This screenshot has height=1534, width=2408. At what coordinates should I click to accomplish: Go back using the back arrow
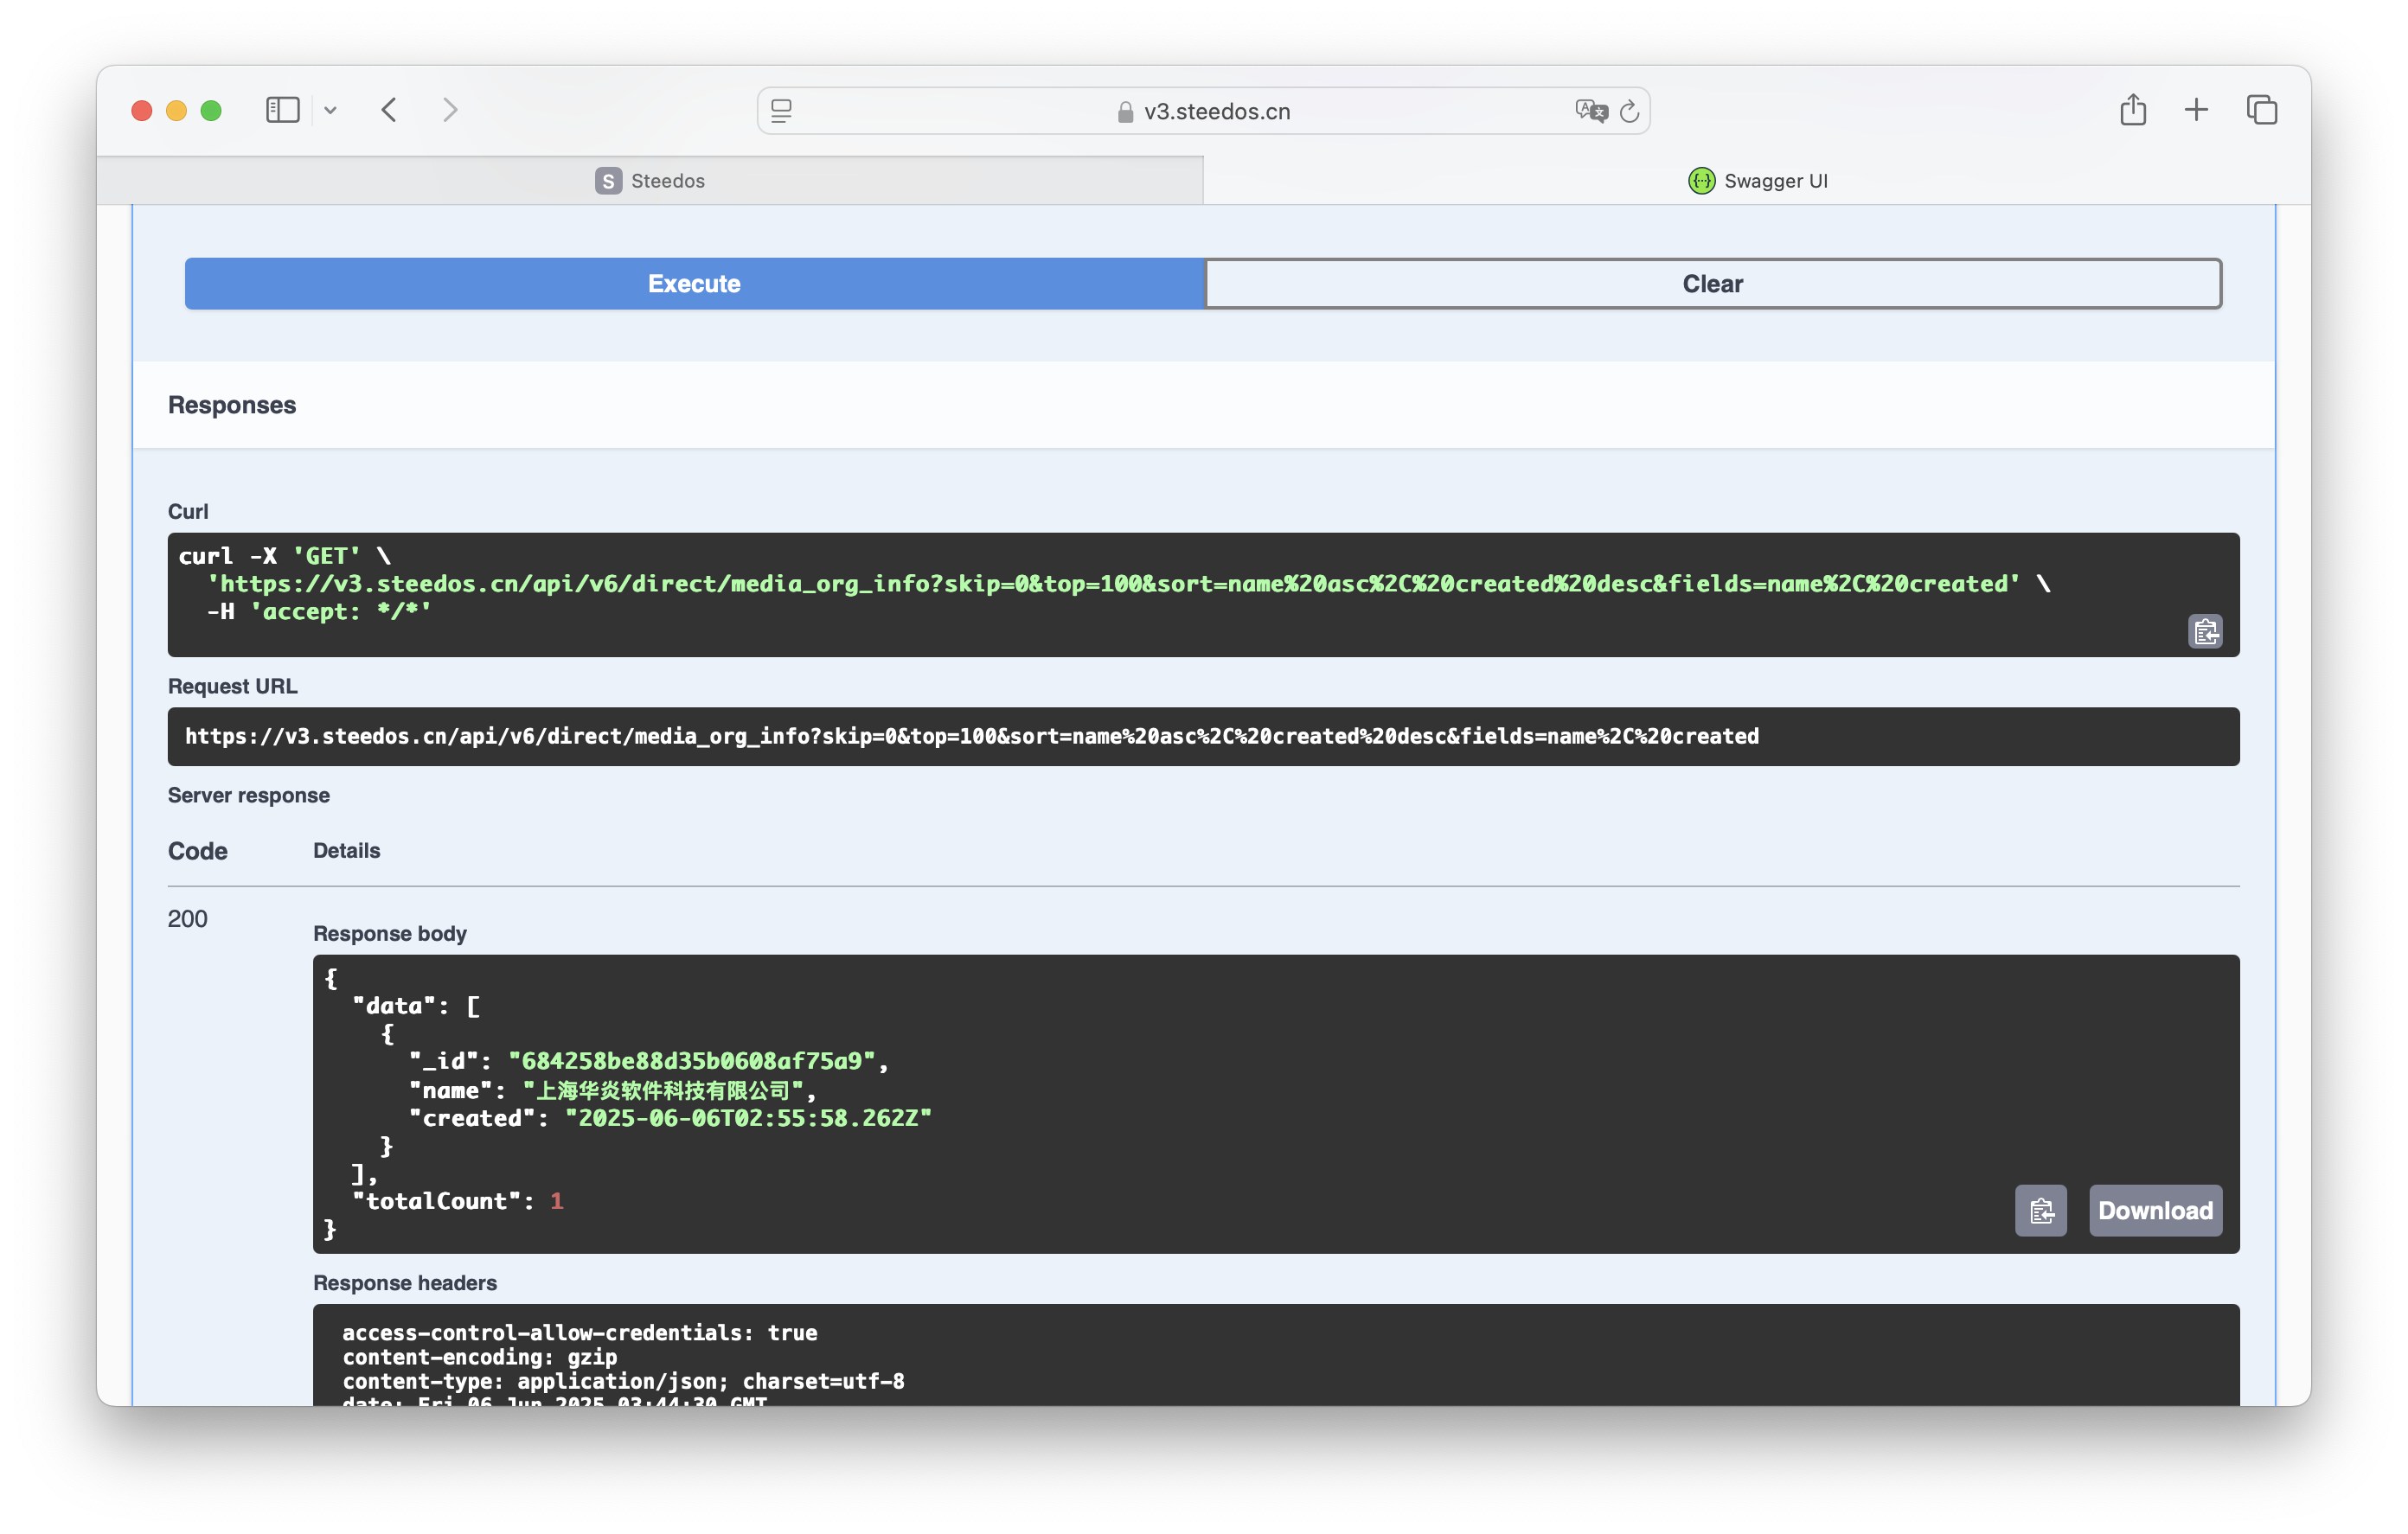(389, 110)
